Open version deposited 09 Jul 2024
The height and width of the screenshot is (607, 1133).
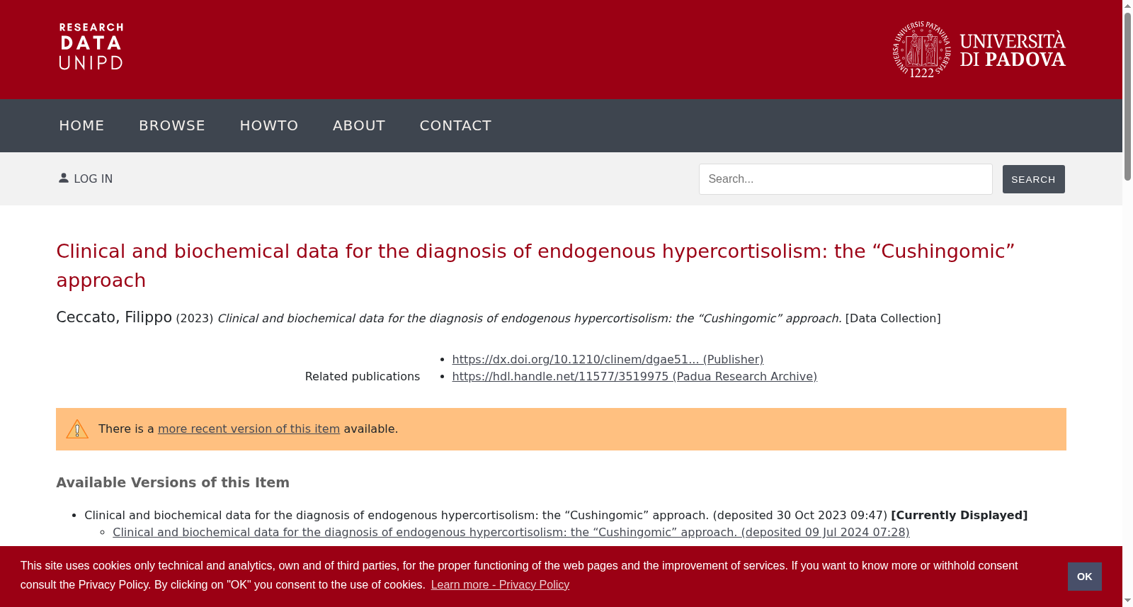tap(511, 532)
